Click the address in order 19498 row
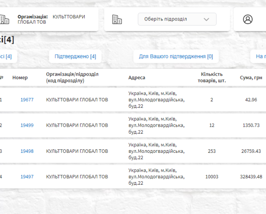The height and width of the screenshot is (214, 266). pyautogui.click(x=157, y=151)
